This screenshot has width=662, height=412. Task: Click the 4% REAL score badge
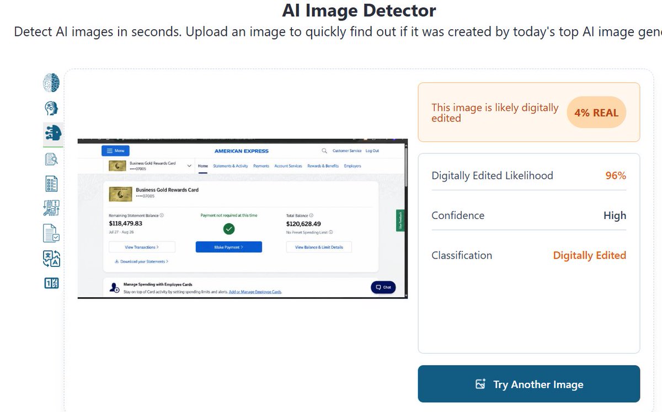[x=596, y=113]
